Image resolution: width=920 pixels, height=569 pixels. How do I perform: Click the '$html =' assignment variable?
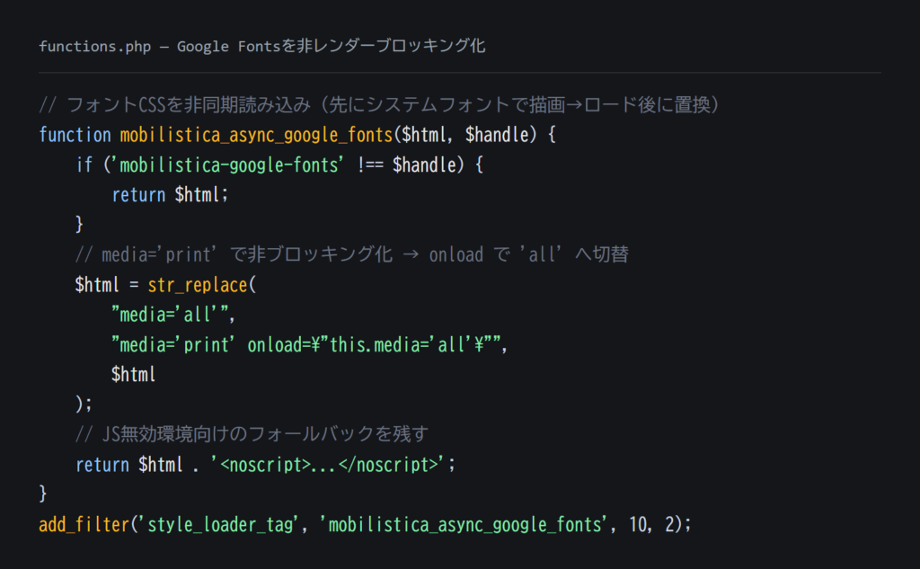(97, 285)
